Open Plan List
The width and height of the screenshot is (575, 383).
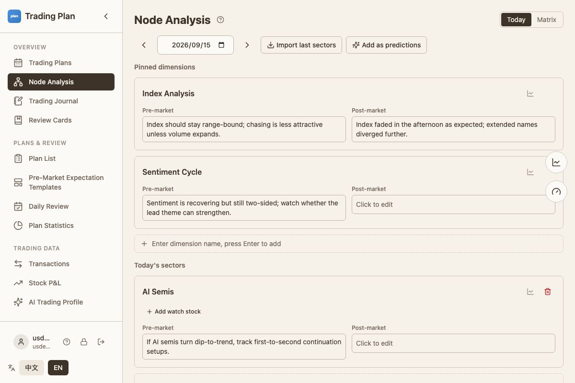pyautogui.click(x=61, y=158)
